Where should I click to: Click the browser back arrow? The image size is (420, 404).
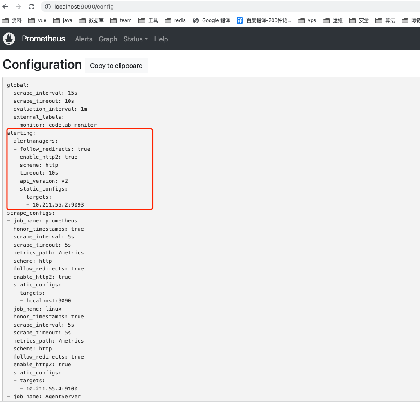(5, 7)
